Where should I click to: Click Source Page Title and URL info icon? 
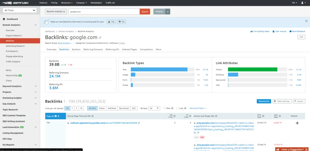(x=93, y=116)
